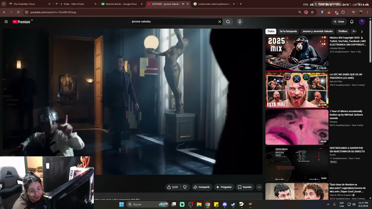Open the YouTube account avatar menu
Image resolution: width=372 pixels, height=209 pixels.
tap(362, 21)
